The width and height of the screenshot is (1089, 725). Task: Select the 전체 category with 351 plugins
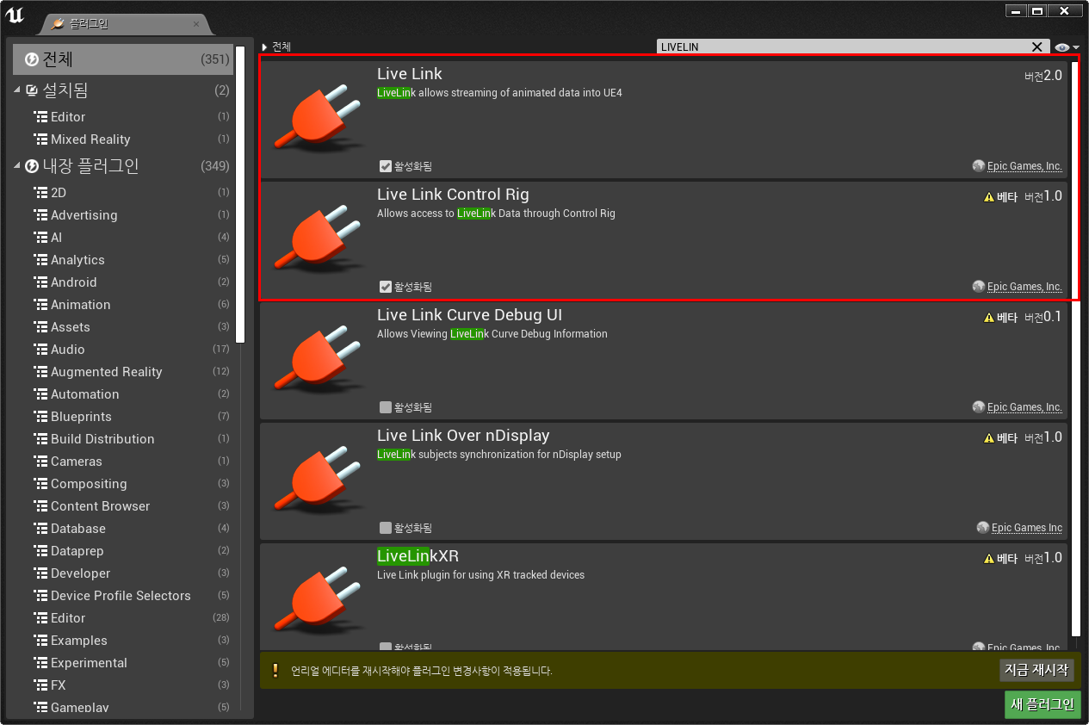(x=123, y=59)
